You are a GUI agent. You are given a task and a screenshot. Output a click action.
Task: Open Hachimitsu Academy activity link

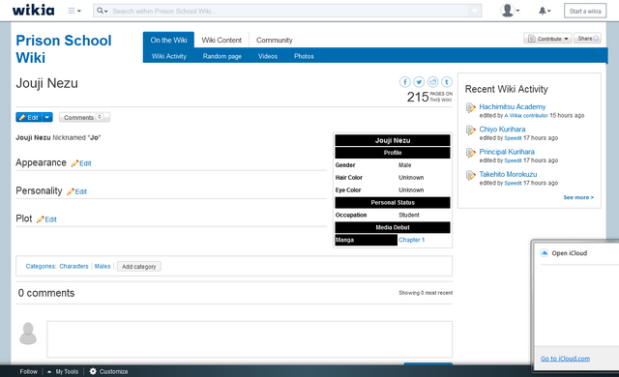(x=512, y=106)
